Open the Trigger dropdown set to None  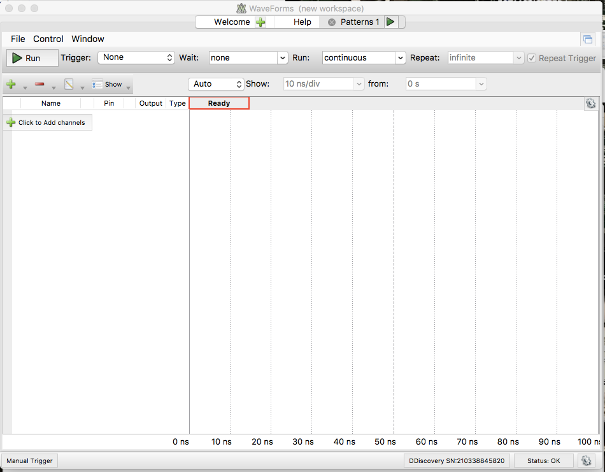tap(136, 57)
